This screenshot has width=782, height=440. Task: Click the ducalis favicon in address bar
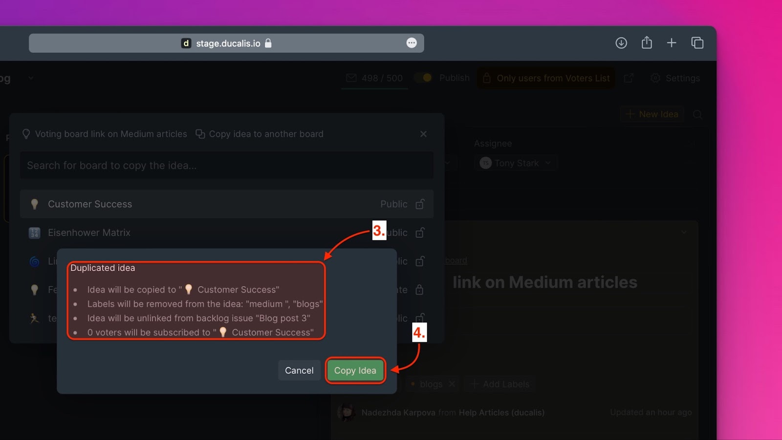point(186,43)
